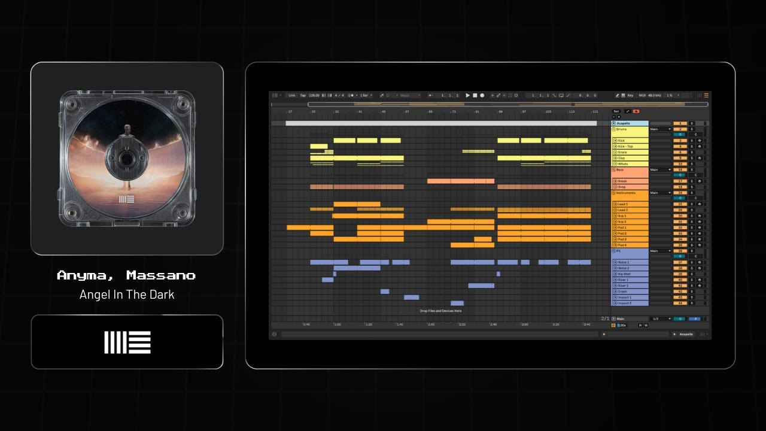This screenshot has height=431, width=766.
Task: Click the info view icon at bottom left
Action: 274,335
